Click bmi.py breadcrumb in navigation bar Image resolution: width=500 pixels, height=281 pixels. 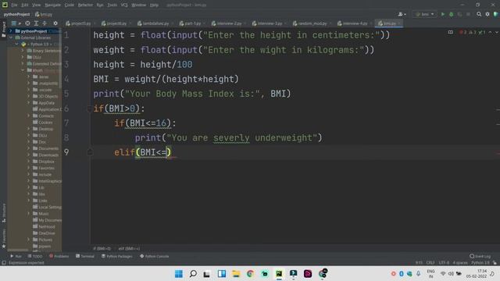point(44,14)
